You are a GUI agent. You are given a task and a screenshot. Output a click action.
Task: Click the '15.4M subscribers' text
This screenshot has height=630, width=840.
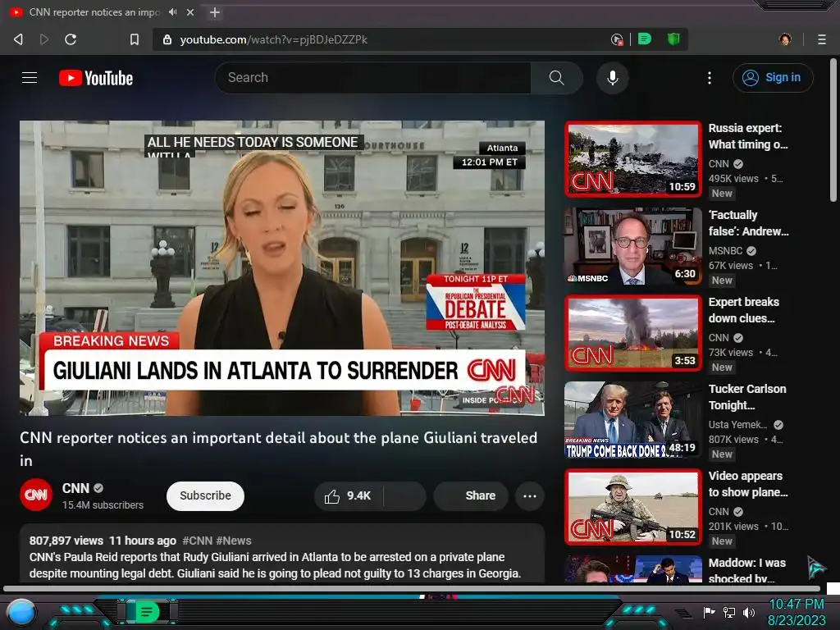click(103, 505)
